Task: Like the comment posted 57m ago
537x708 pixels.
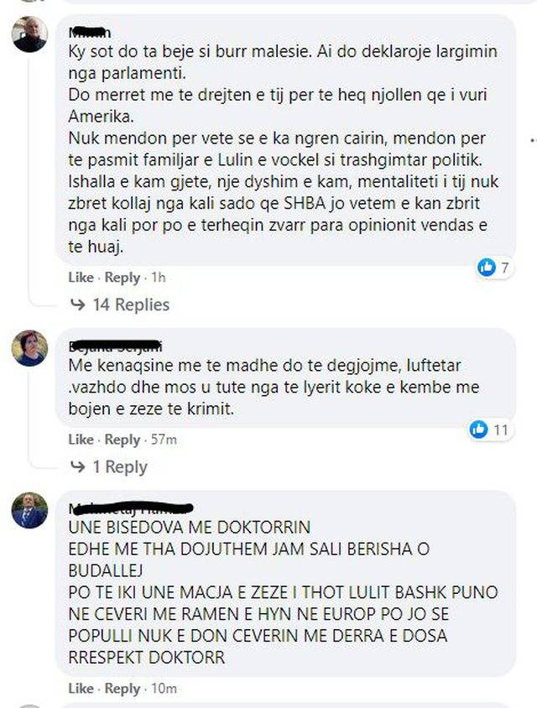Action: click(81, 440)
